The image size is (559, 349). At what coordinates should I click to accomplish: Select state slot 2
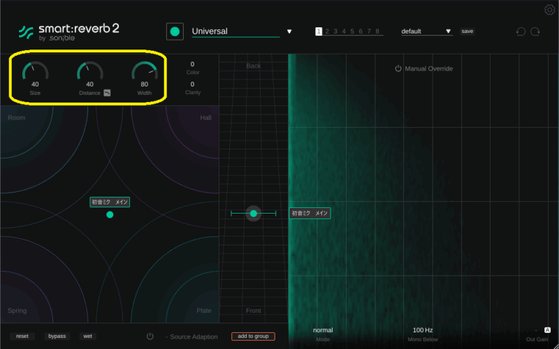327,31
